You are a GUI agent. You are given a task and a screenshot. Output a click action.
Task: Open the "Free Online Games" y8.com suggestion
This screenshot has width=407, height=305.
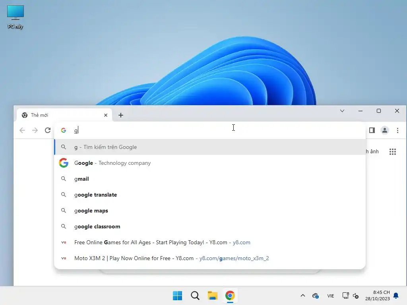pyautogui.click(x=210, y=242)
